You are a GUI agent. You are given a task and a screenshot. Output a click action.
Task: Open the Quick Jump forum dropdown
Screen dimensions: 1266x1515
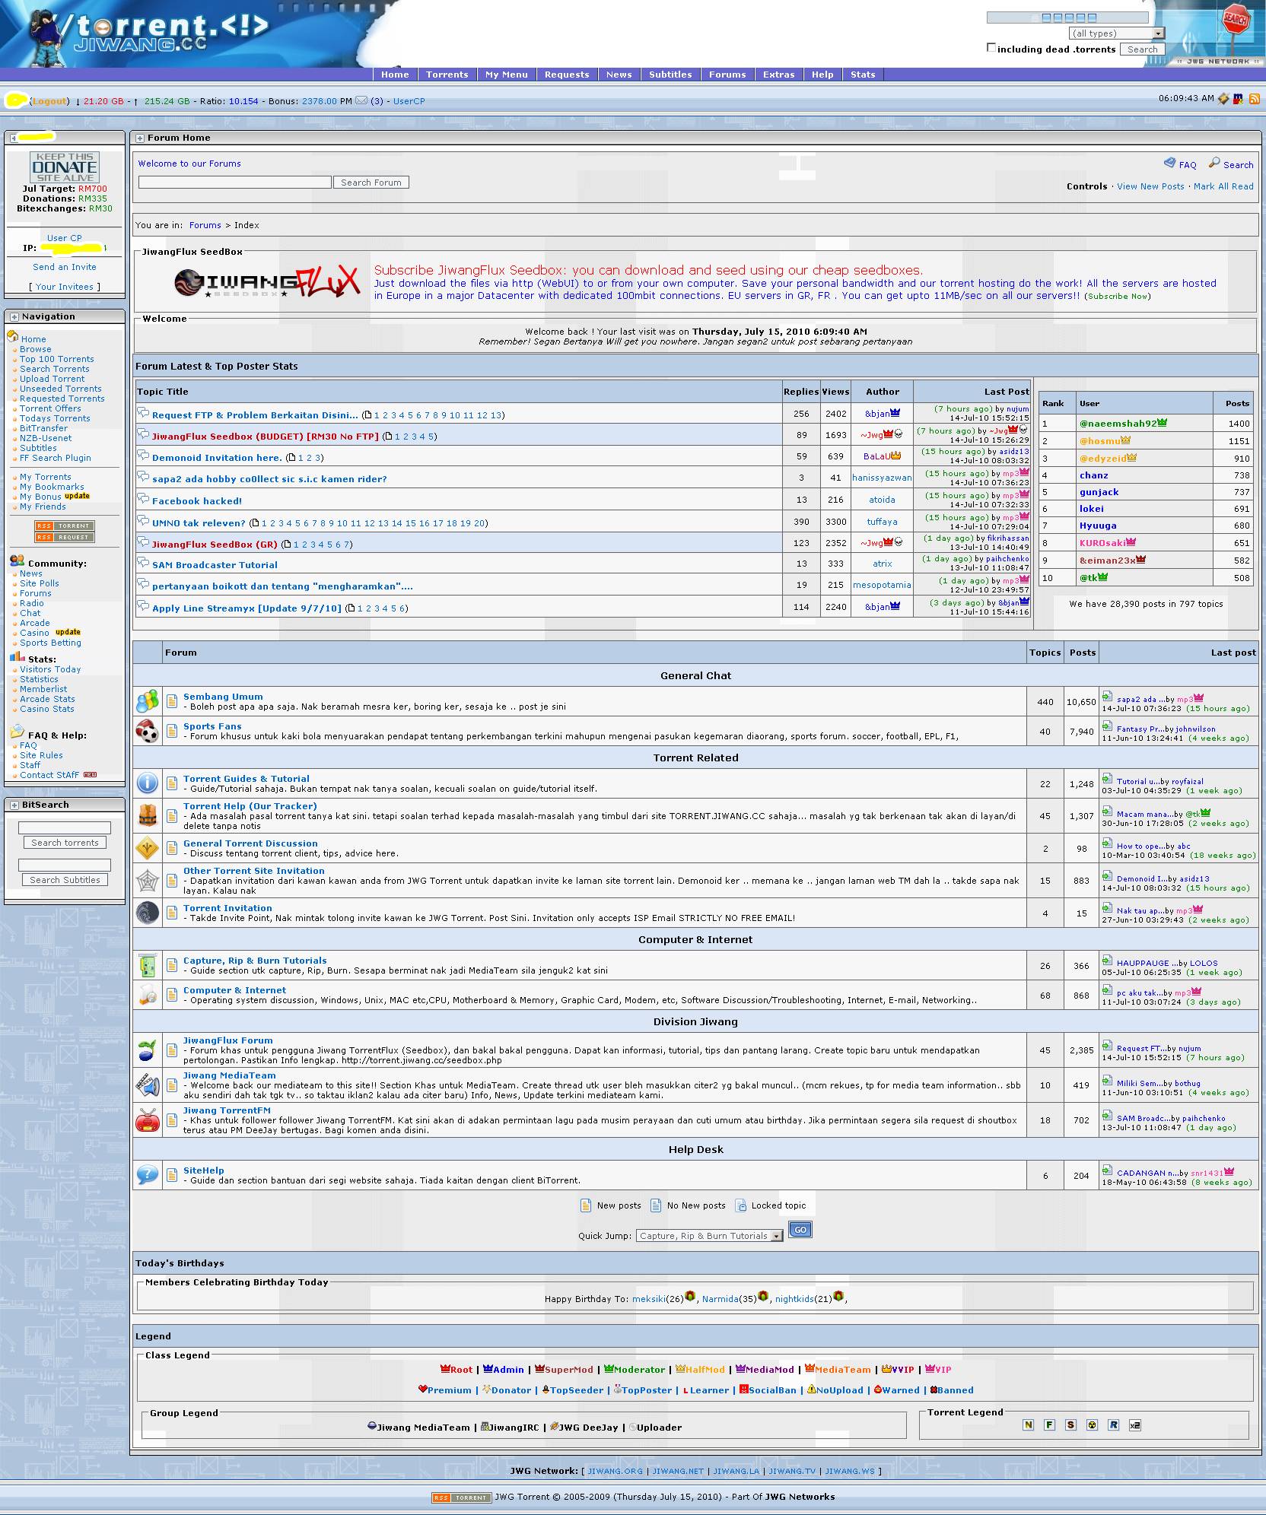pyautogui.click(x=710, y=1236)
